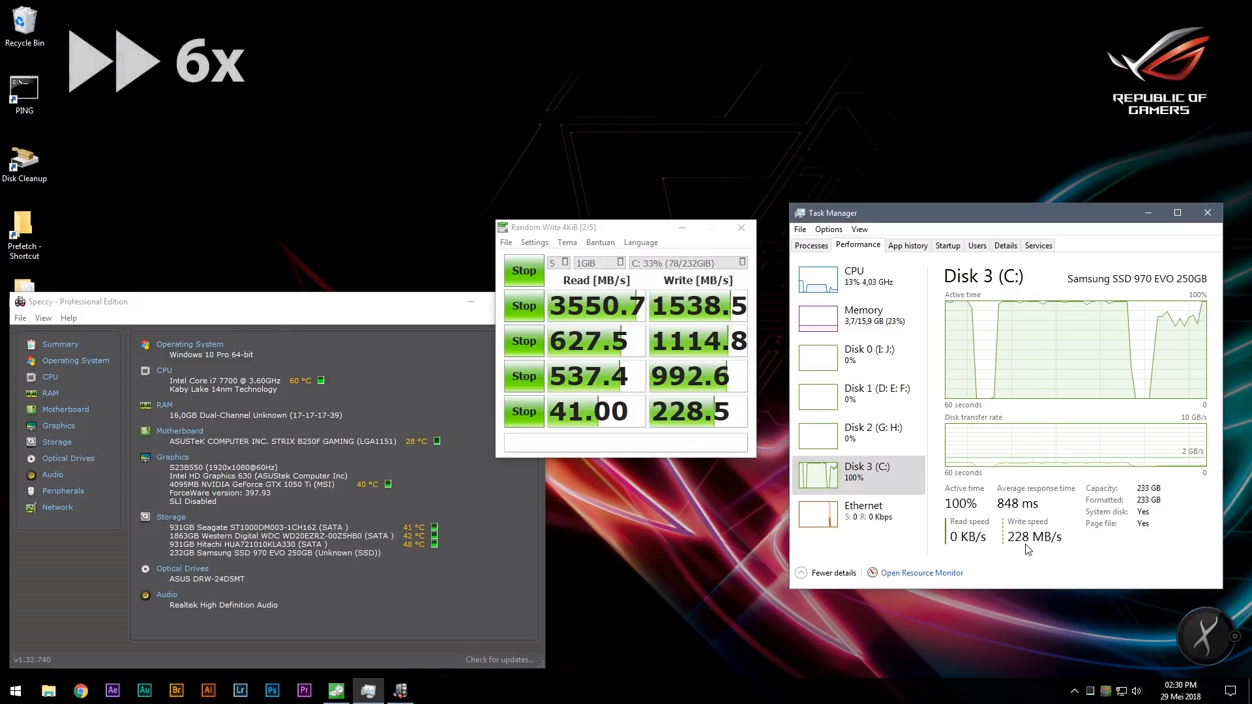Switch to the Processes tab in Task Manager
The width and height of the screenshot is (1252, 704).
point(811,246)
